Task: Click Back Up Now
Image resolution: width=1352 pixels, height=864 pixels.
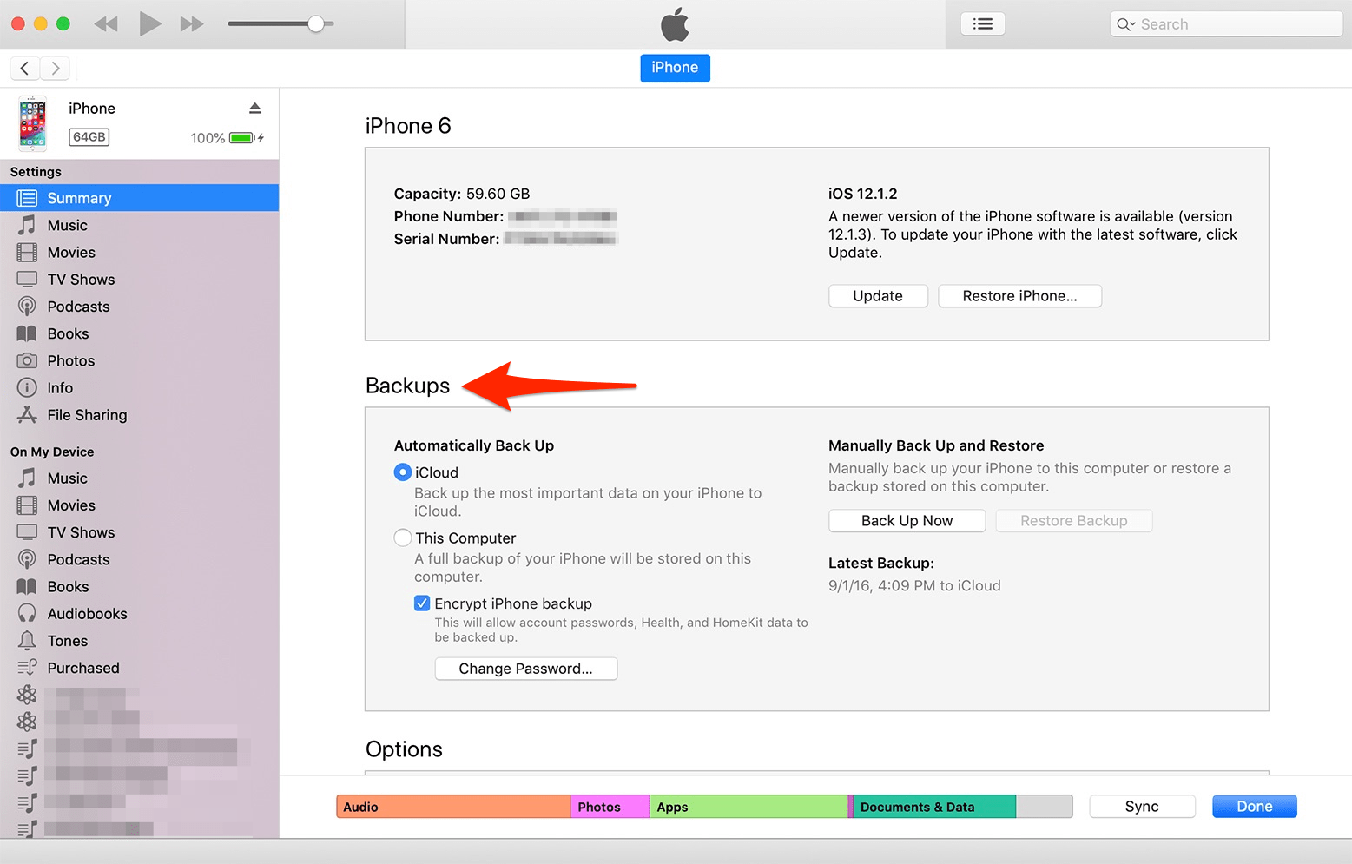Action: (907, 520)
